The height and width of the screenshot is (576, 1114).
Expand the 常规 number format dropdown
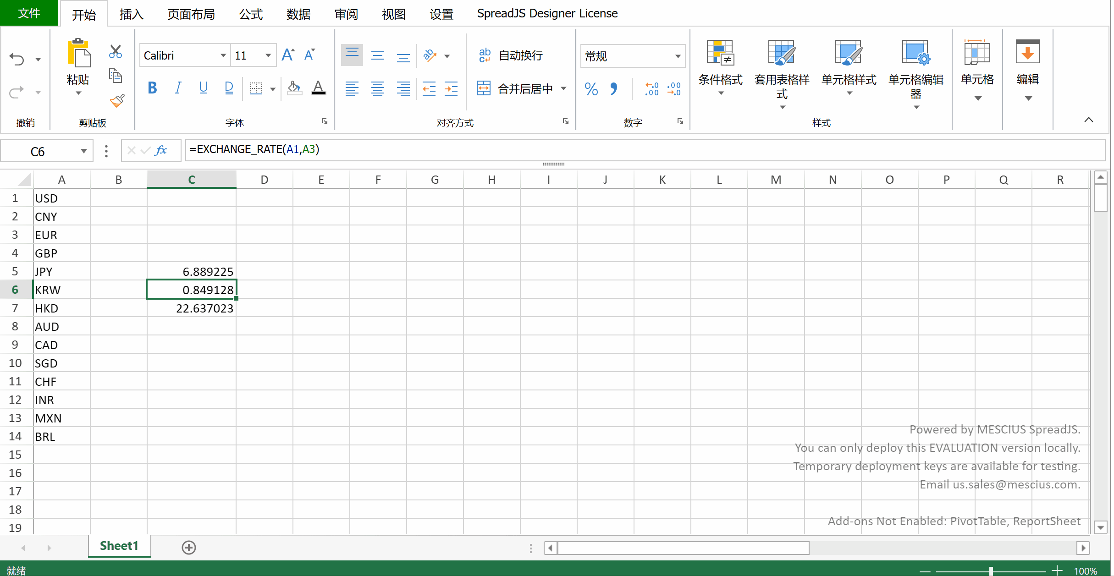coord(677,56)
